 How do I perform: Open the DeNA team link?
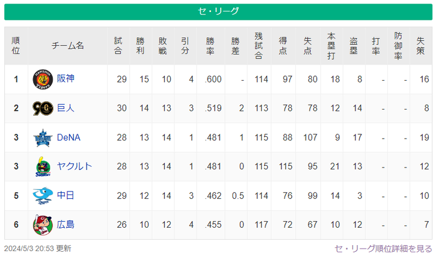click(69, 137)
